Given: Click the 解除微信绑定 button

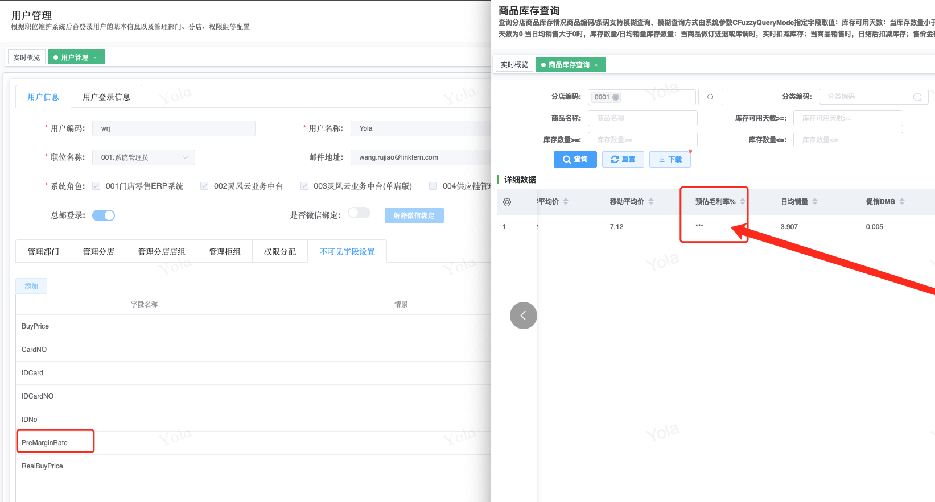Looking at the screenshot, I should (x=414, y=215).
